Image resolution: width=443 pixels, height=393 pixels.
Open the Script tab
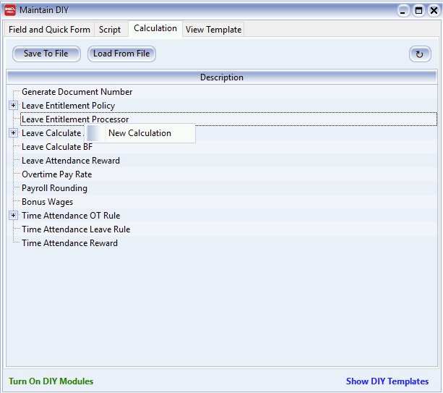click(x=110, y=30)
